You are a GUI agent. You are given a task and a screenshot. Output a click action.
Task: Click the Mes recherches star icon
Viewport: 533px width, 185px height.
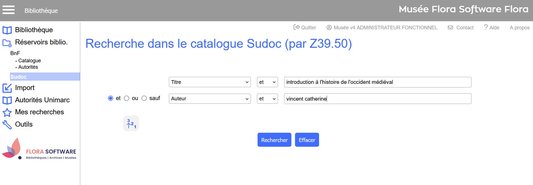(7, 112)
